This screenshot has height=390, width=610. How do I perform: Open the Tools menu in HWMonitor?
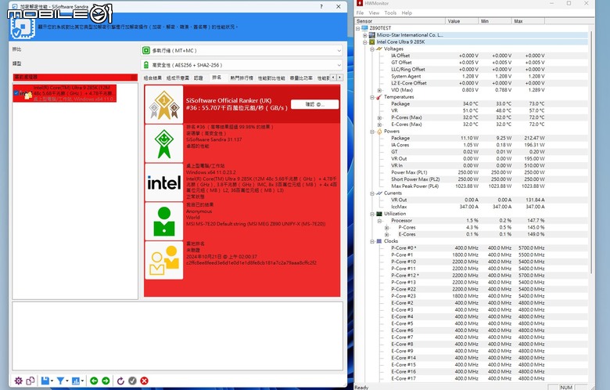[390, 13]
